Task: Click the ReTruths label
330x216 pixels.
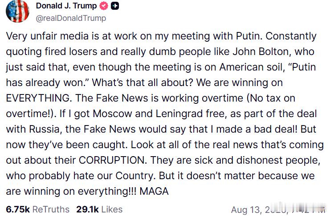Action: pyautogui.click(x=51, y=209)
